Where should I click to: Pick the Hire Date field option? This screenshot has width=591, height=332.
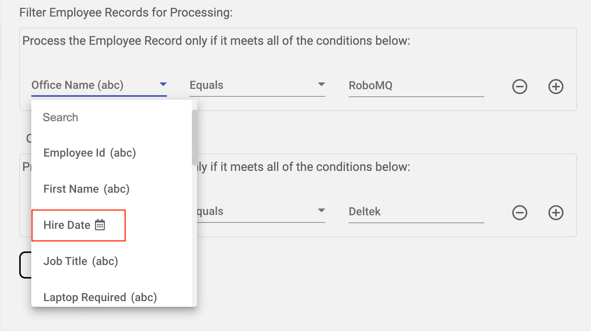[x=67, y=225]
